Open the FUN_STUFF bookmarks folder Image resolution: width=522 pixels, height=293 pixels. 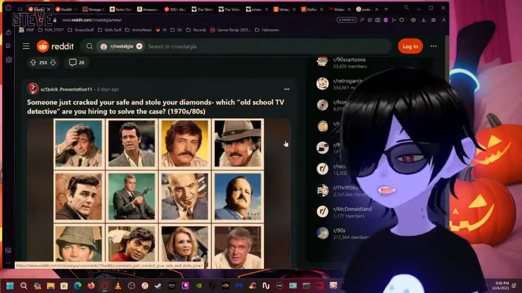tap(51, 30)
